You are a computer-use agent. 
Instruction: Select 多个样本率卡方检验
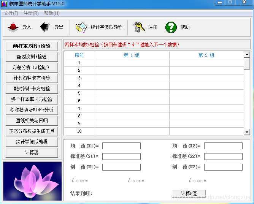point(32,99)
